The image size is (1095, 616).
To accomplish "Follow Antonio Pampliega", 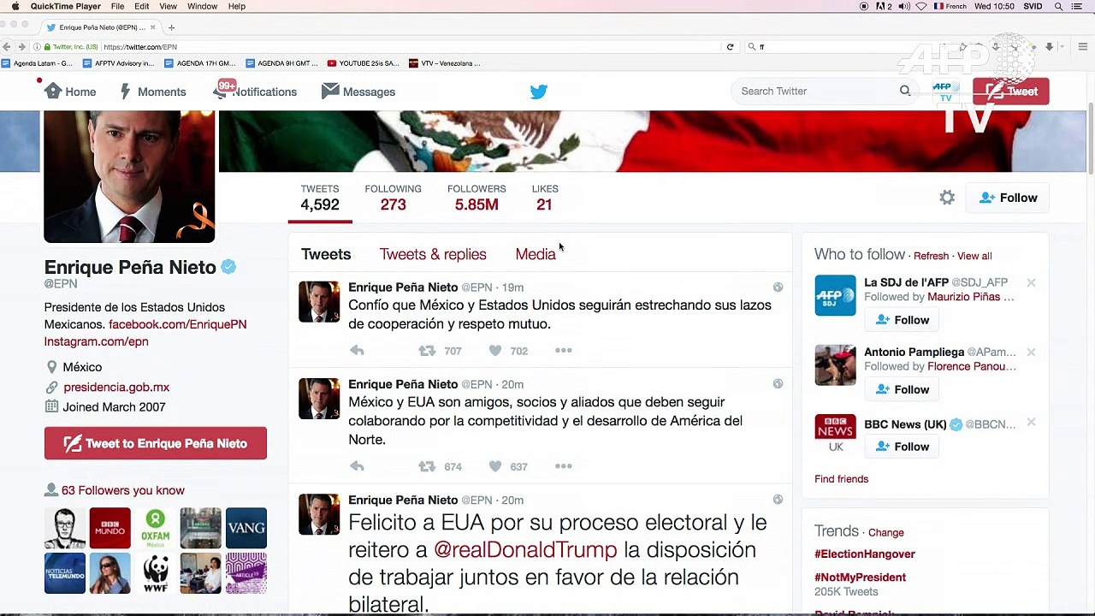I will pyautogui.click(x=902, y=389).
